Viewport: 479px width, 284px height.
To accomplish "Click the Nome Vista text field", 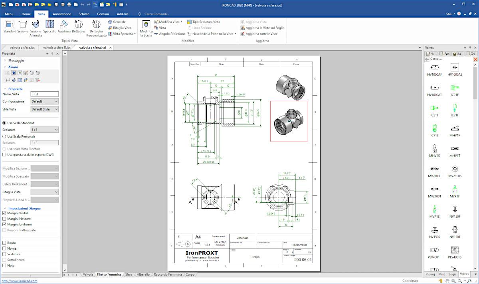I will pyautogui.click(x=45, y=94).
